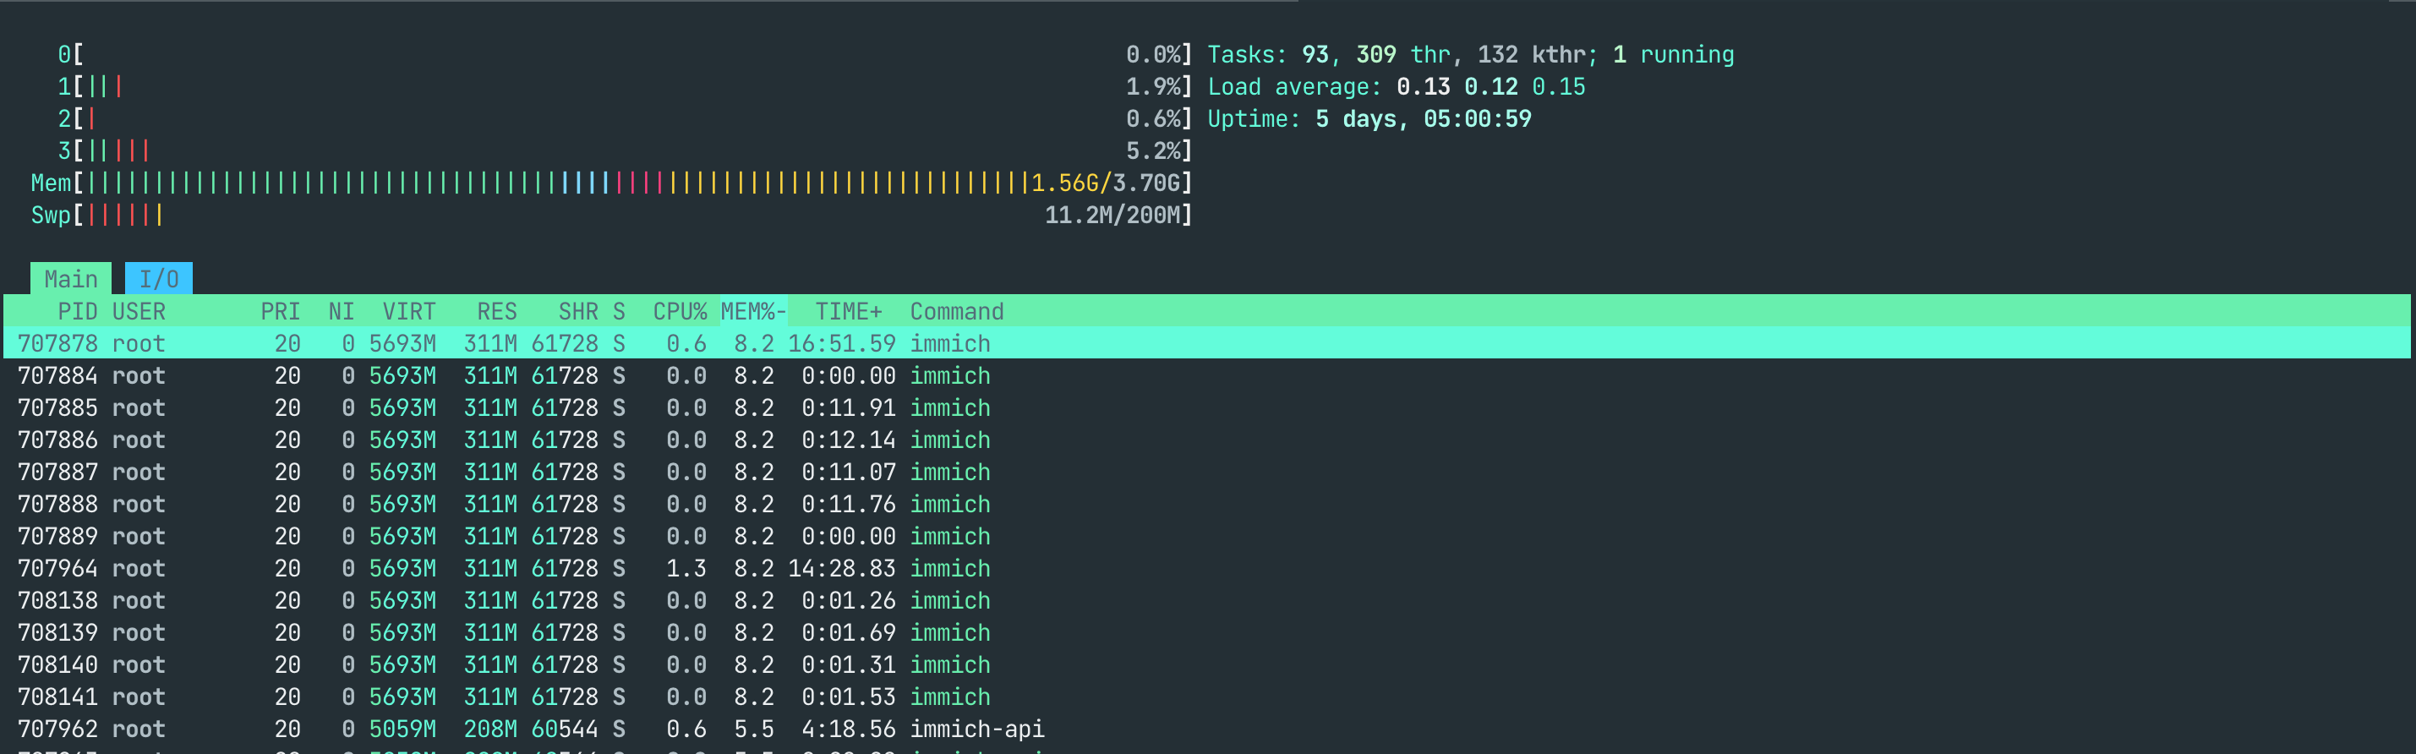Click the CPU 3 usage meter
2416x754 pixels.
(x=609, y=151)
